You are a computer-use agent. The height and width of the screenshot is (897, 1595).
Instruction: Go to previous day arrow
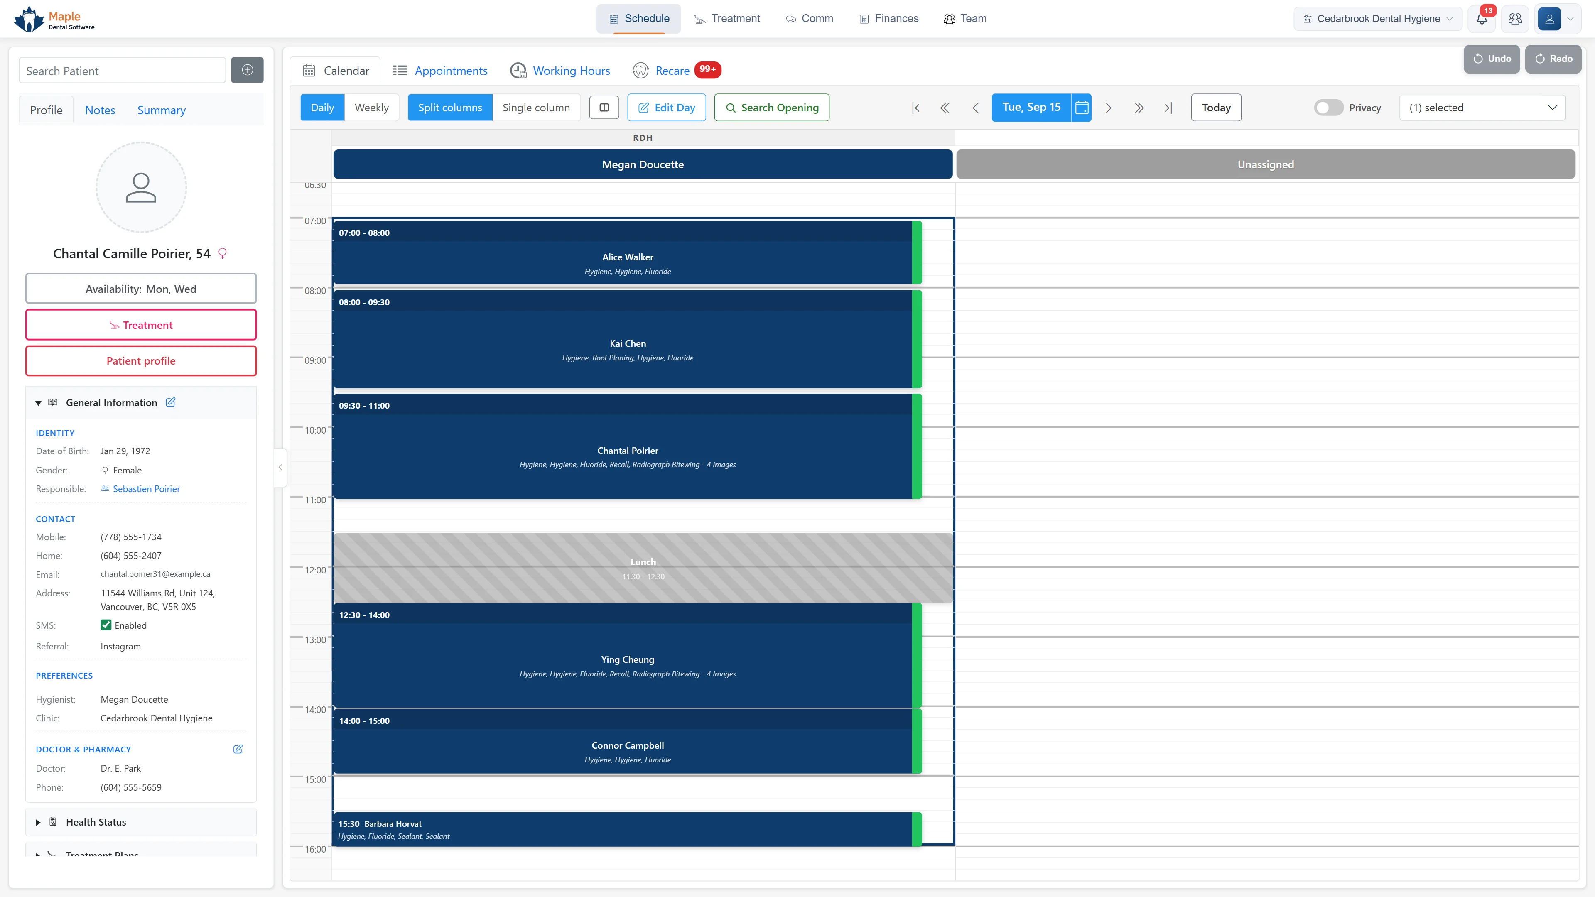point(975,108)
